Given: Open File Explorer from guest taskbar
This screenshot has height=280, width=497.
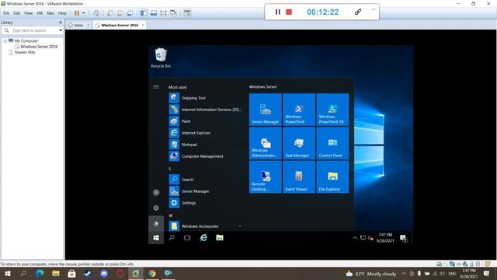Looking at the screenshot, I should 219,237.
